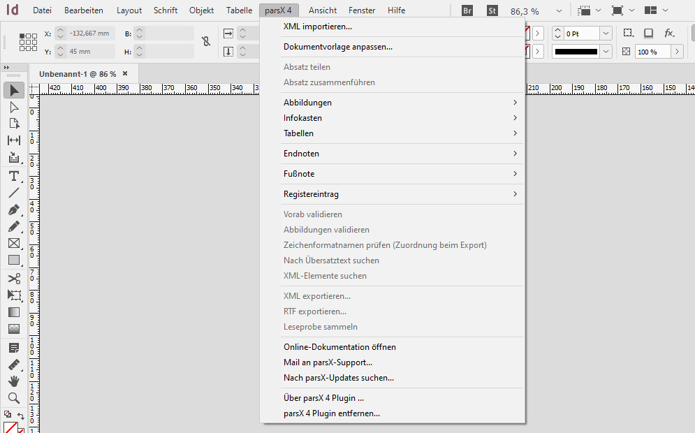Image resolution: width=695 pixels, height=433 pixels.
Task: Choose Über parsX 4 Plugin
Action: [402, 398]
